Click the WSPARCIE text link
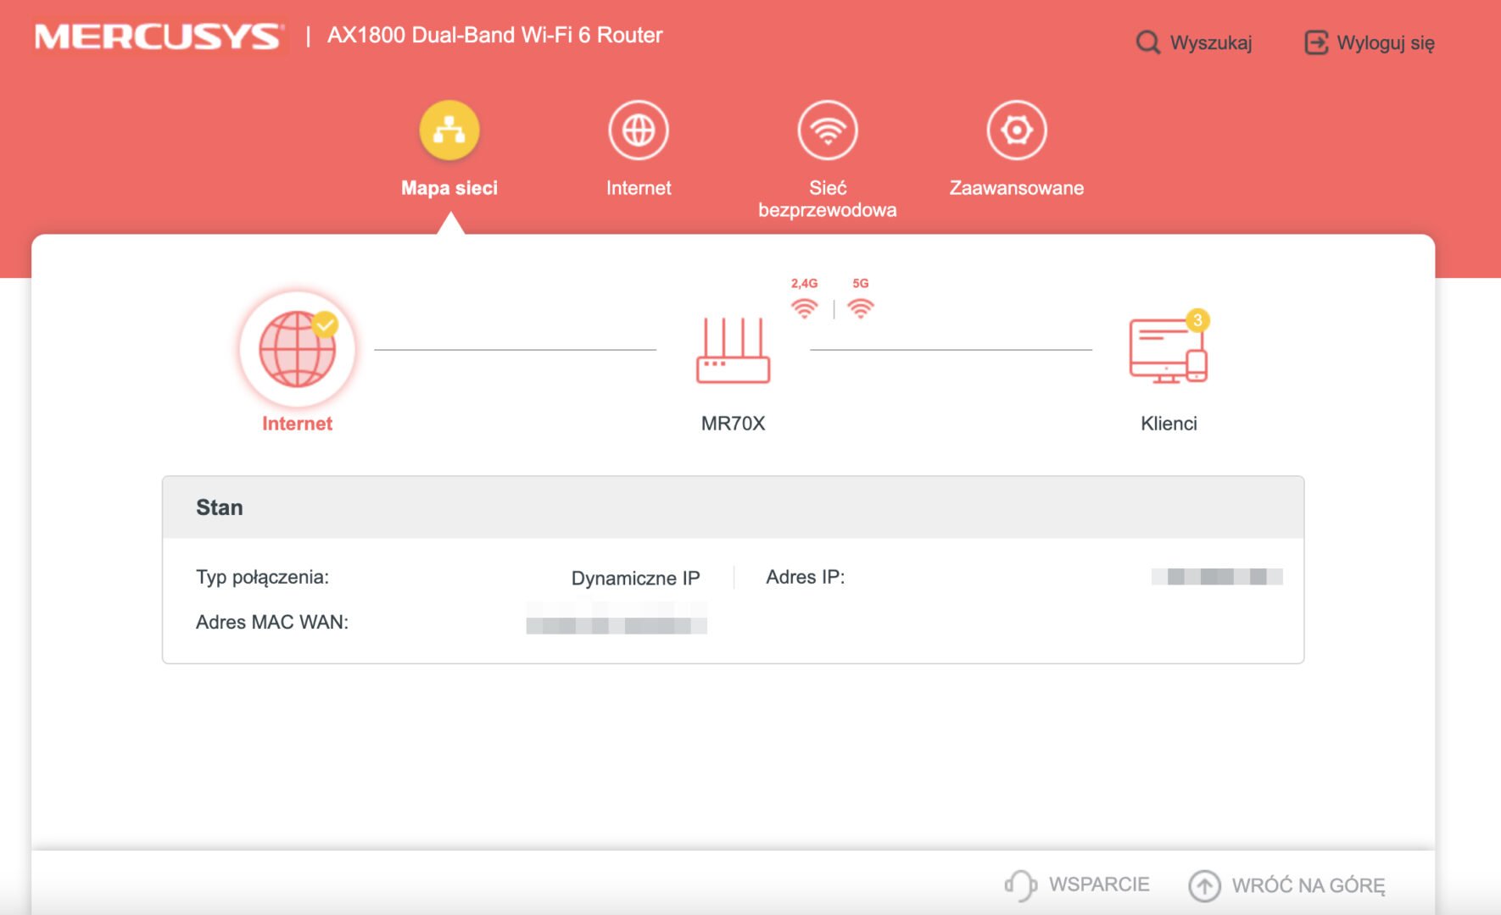Viewport: 1501px width, 915px height. tap(1099, 884)
